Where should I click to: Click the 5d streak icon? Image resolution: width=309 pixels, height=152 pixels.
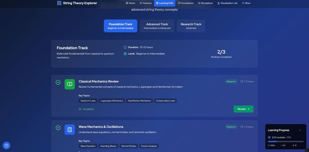tap(281, 145)
